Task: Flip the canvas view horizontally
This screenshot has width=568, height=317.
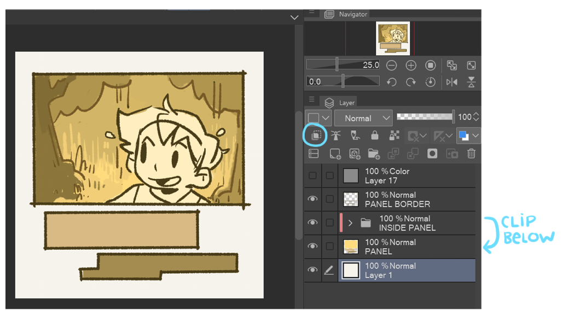Action: pos(451,82)
